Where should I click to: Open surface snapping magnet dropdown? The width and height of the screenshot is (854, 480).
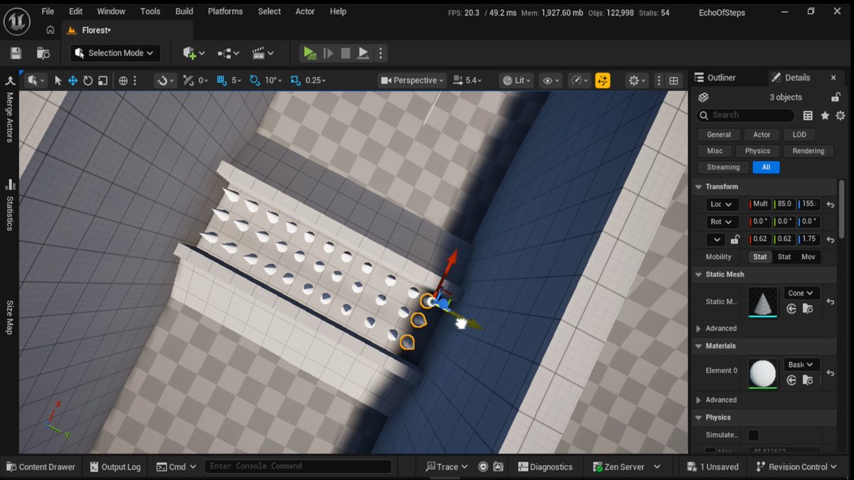(165, 80)
